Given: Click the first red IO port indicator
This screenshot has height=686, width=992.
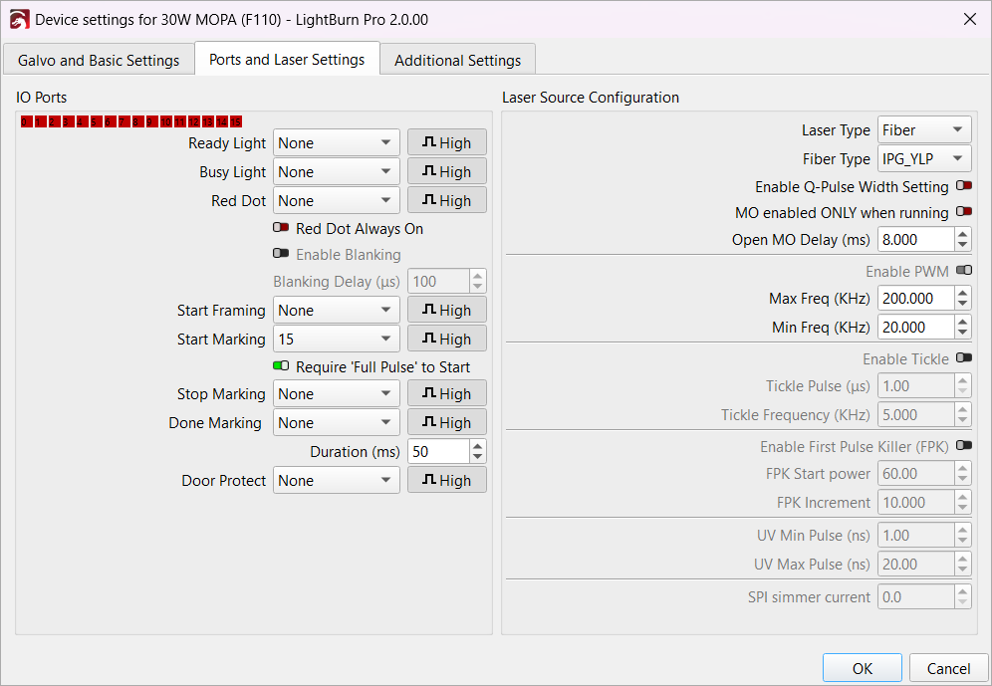Looking at the screenshot, I should [26, 122].
